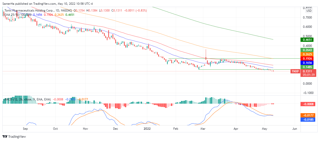Screen dimensions: 320x141
Task: Click the May label on time axis
Action: coord(265,128)
